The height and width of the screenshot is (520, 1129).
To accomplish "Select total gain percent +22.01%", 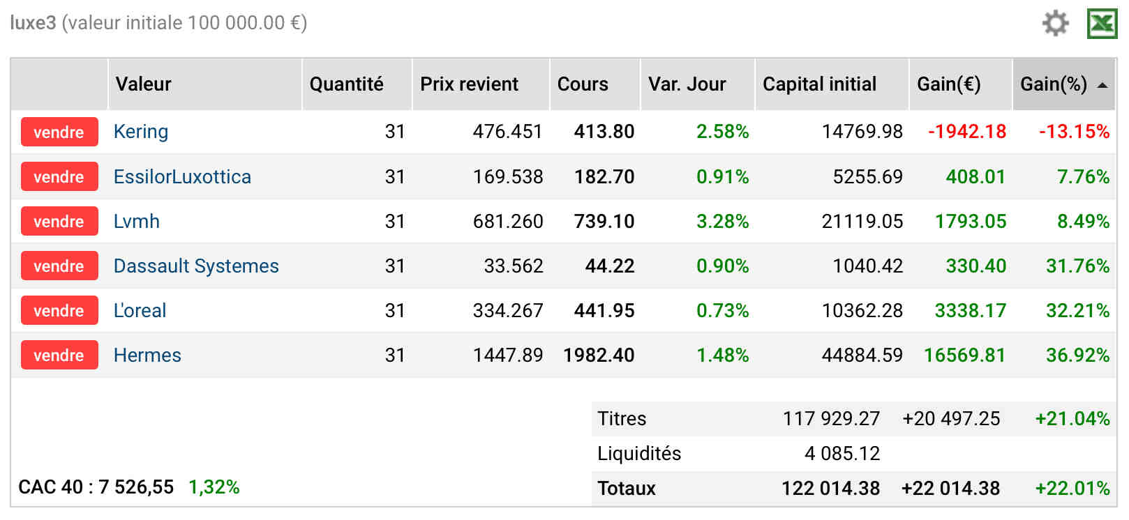I will coord(1072,488).
